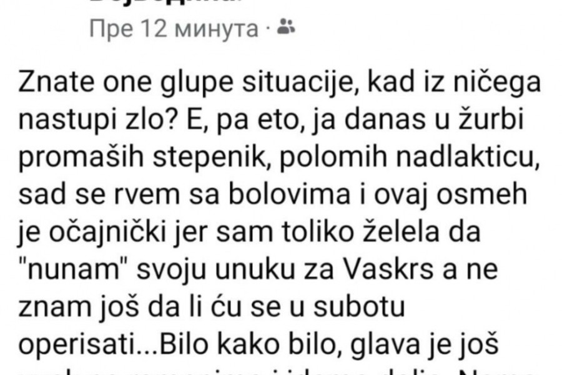Click the word 'bolovima' in the post
This screenshot has width=562, height=375.
(x=289, y=193)
